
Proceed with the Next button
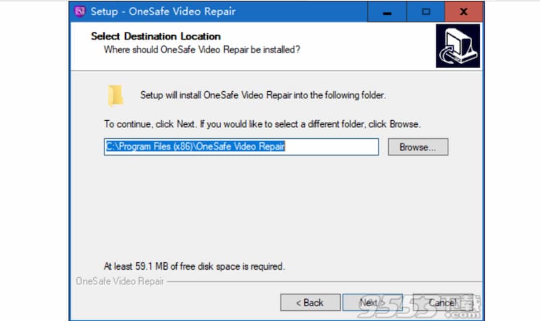click(x=373, y=302)
